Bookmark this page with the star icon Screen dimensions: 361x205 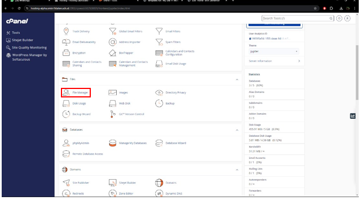coord(315,8)
